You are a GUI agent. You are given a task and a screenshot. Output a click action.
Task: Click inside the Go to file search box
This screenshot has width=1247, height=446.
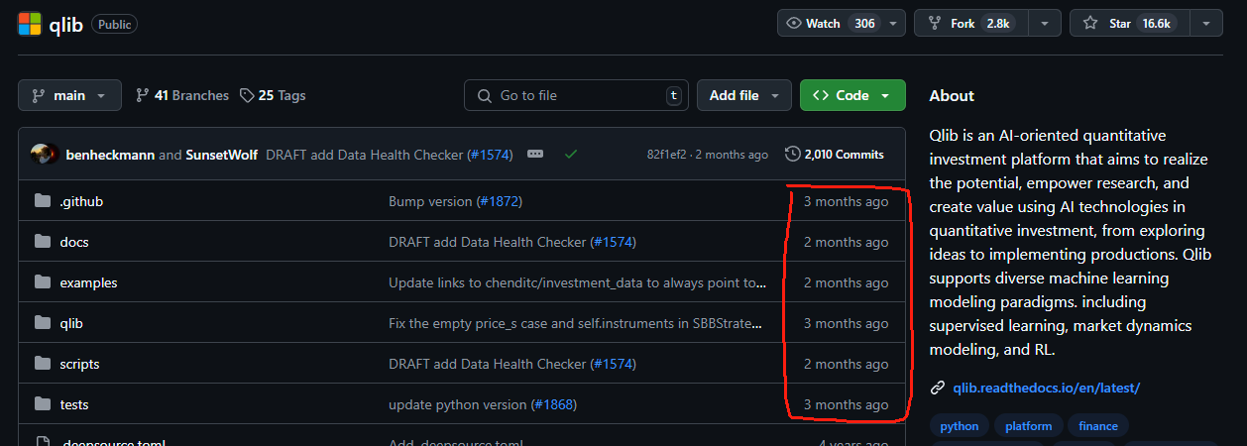575,95
